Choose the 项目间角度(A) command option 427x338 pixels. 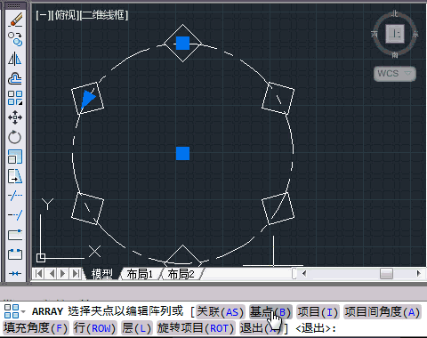(x=383, y=312)
